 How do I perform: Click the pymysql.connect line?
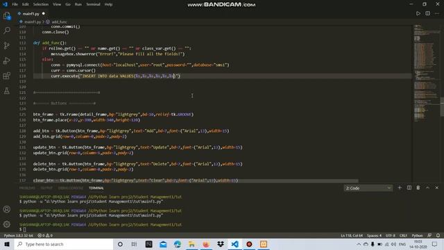coord(140,65)
